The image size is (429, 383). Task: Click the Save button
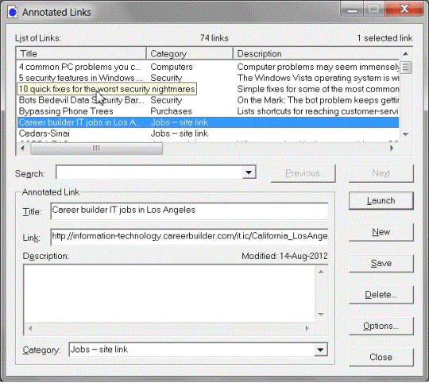(x=381, y=263)
